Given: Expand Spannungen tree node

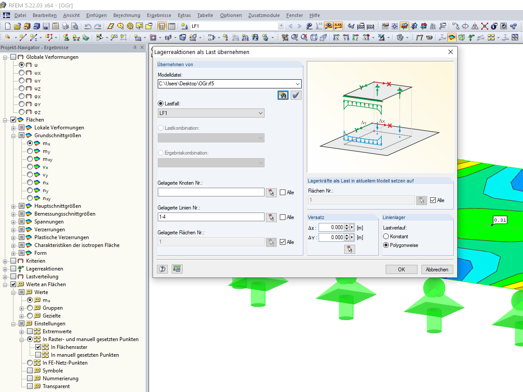Looking at the screenshot, I should point(14,222).
